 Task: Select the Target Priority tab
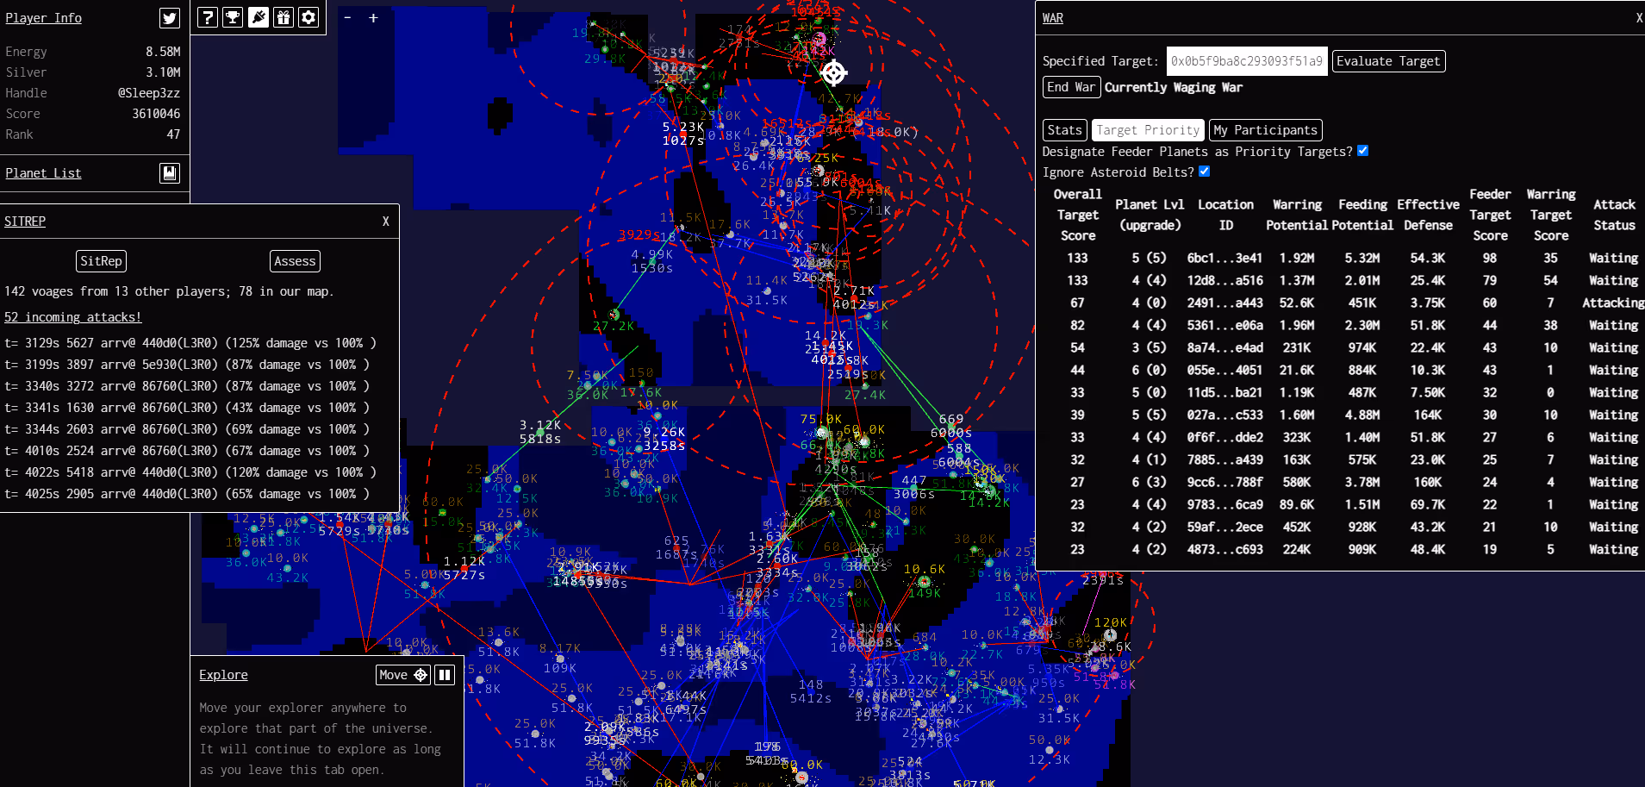coord(1148,130)
